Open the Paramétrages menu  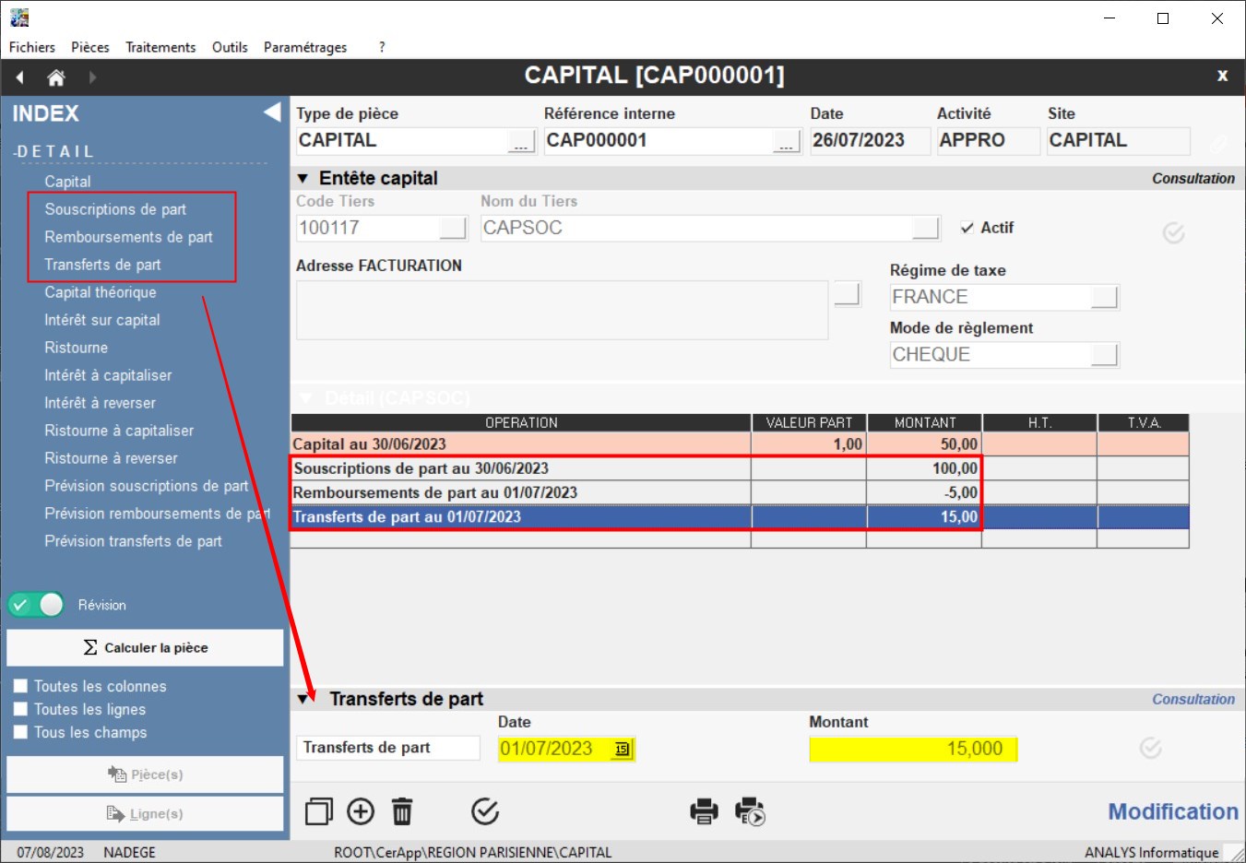pyautogui.click(x=305, y=47)
